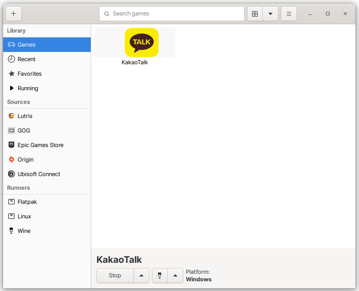Toggle the grid view icon
Image resolution: width=359 pixels, height=291 pixels.
pyautogui.click(x=255, y=14)
